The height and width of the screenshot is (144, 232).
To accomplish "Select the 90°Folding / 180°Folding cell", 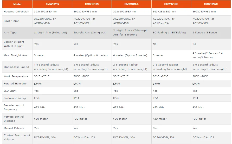I will click(169, 33).
